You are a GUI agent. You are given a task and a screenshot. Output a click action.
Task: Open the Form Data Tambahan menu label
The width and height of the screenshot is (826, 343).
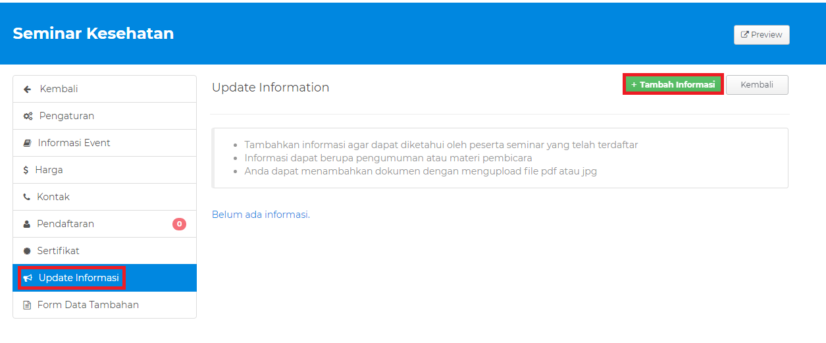(x=88, y=305)
